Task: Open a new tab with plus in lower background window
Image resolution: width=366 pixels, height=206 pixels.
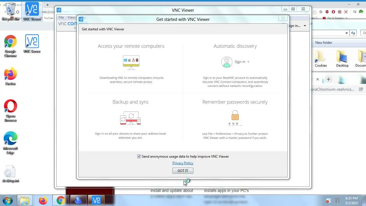Action: (329, 79)
